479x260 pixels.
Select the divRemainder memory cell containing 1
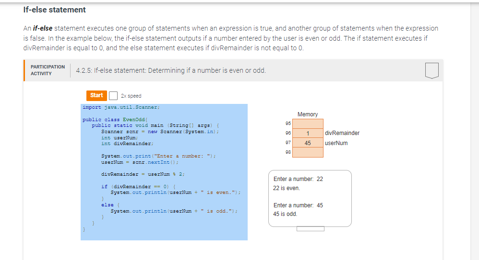point(308,133)
